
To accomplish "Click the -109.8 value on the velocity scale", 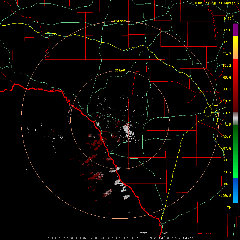I will tap(225, 196).
